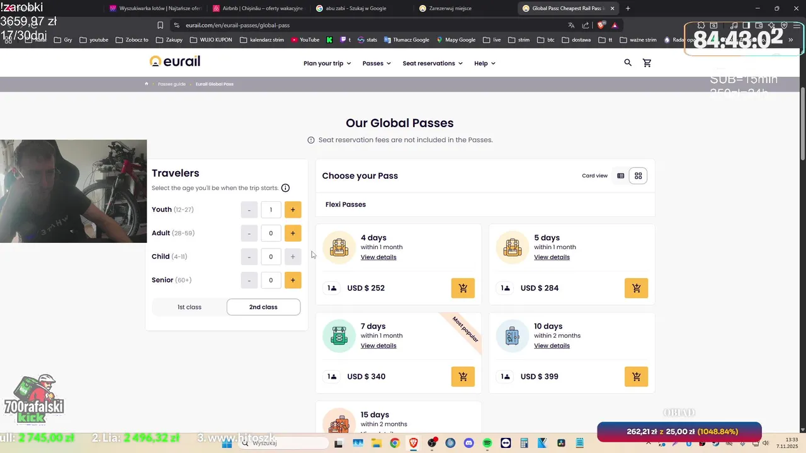Click the taskbar Wyszukaj search box

point(283,443)
